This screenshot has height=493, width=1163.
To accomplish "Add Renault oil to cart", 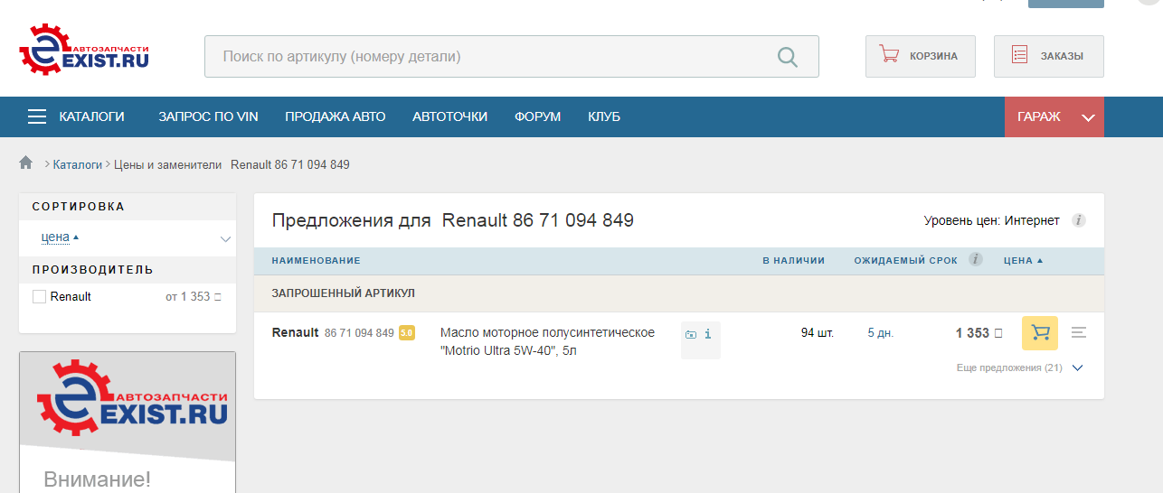I will coord(1040,333).
